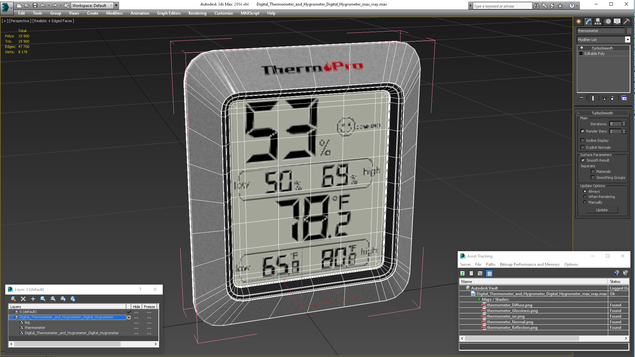Viewport: 635px width, 357px height.
Task: Open the Hierarchy command panel tab
Action: click(x=598, y=21)
